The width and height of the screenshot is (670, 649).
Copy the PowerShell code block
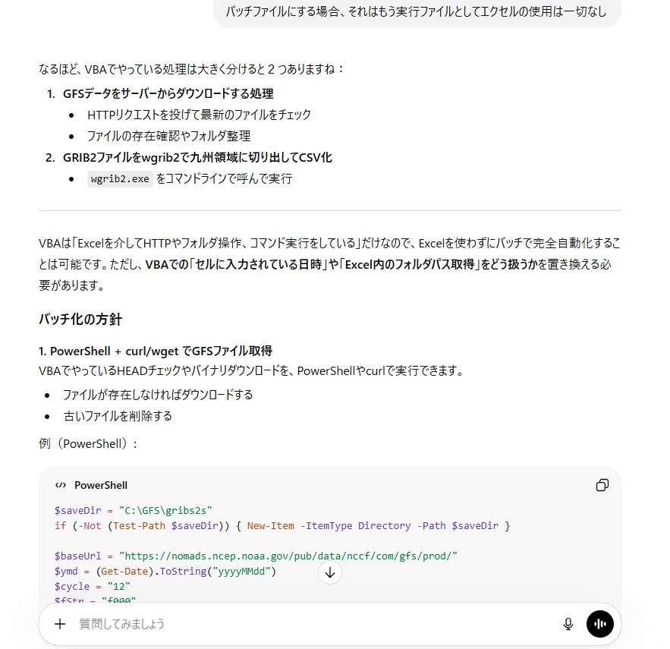point(602,485)
